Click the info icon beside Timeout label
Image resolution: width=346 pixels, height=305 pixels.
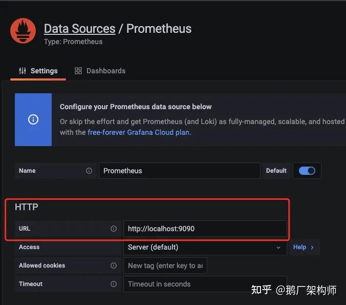(114, 284)
